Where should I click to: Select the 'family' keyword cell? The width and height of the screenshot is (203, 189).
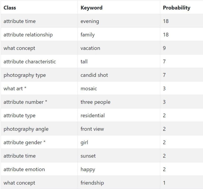tap(119, 34)
